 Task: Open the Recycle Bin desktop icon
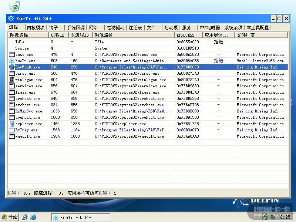(14, 6)
